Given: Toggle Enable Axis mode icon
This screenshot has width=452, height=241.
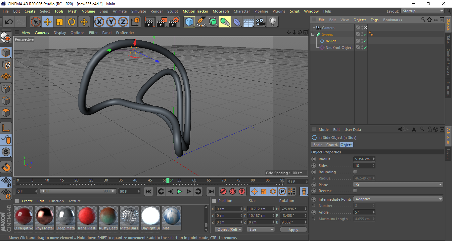Looking at the screenshot, I should (x=6, y=128).
